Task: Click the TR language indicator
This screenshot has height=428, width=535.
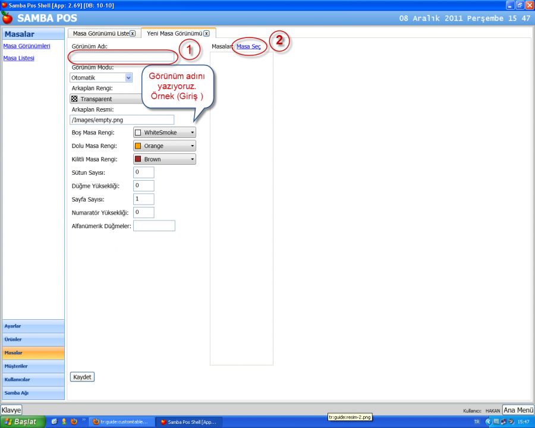Action: [x=477, y=422]
